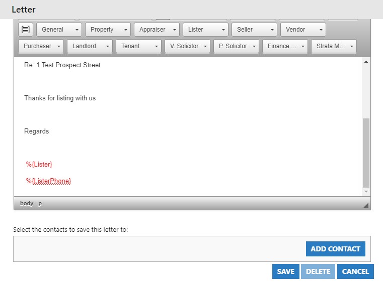Click the %{ListerPhone} merge field text

coord(48,181)
